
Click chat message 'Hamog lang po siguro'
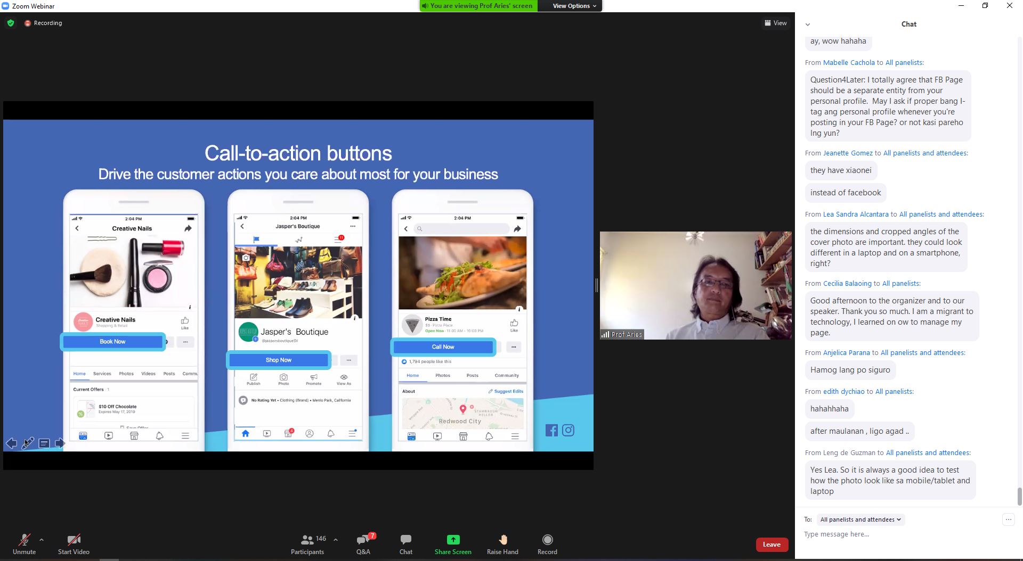coord(850,370)
